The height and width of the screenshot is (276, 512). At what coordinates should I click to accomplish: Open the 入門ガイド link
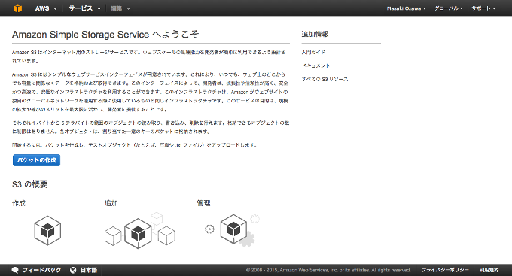pyautogui.click(x=313, y=52)
